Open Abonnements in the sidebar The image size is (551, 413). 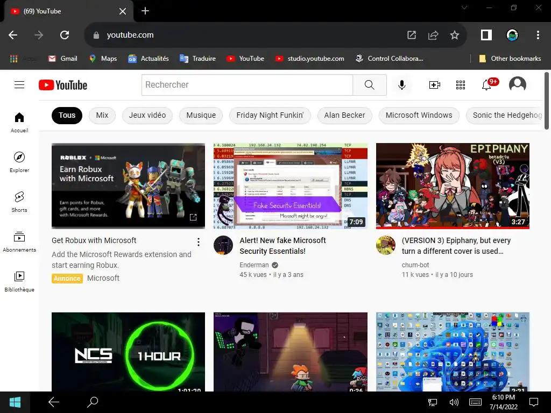(x=19, y=241)
